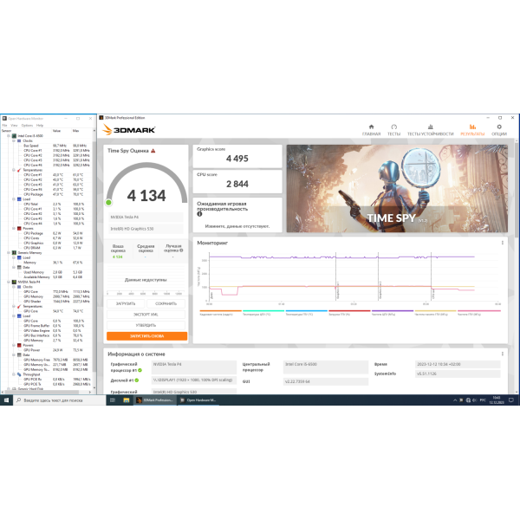This screenshot has height=520, width=520.
Task: Click the orange ЗАПУСТИТЬ СНОВА button
Action: click(147, 336)
